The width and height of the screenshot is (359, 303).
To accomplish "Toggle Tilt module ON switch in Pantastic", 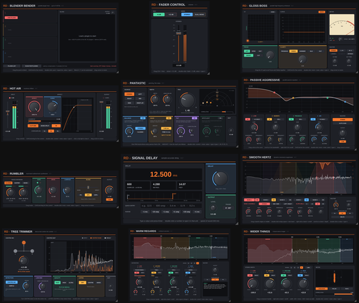I will [x=195, y=118].
